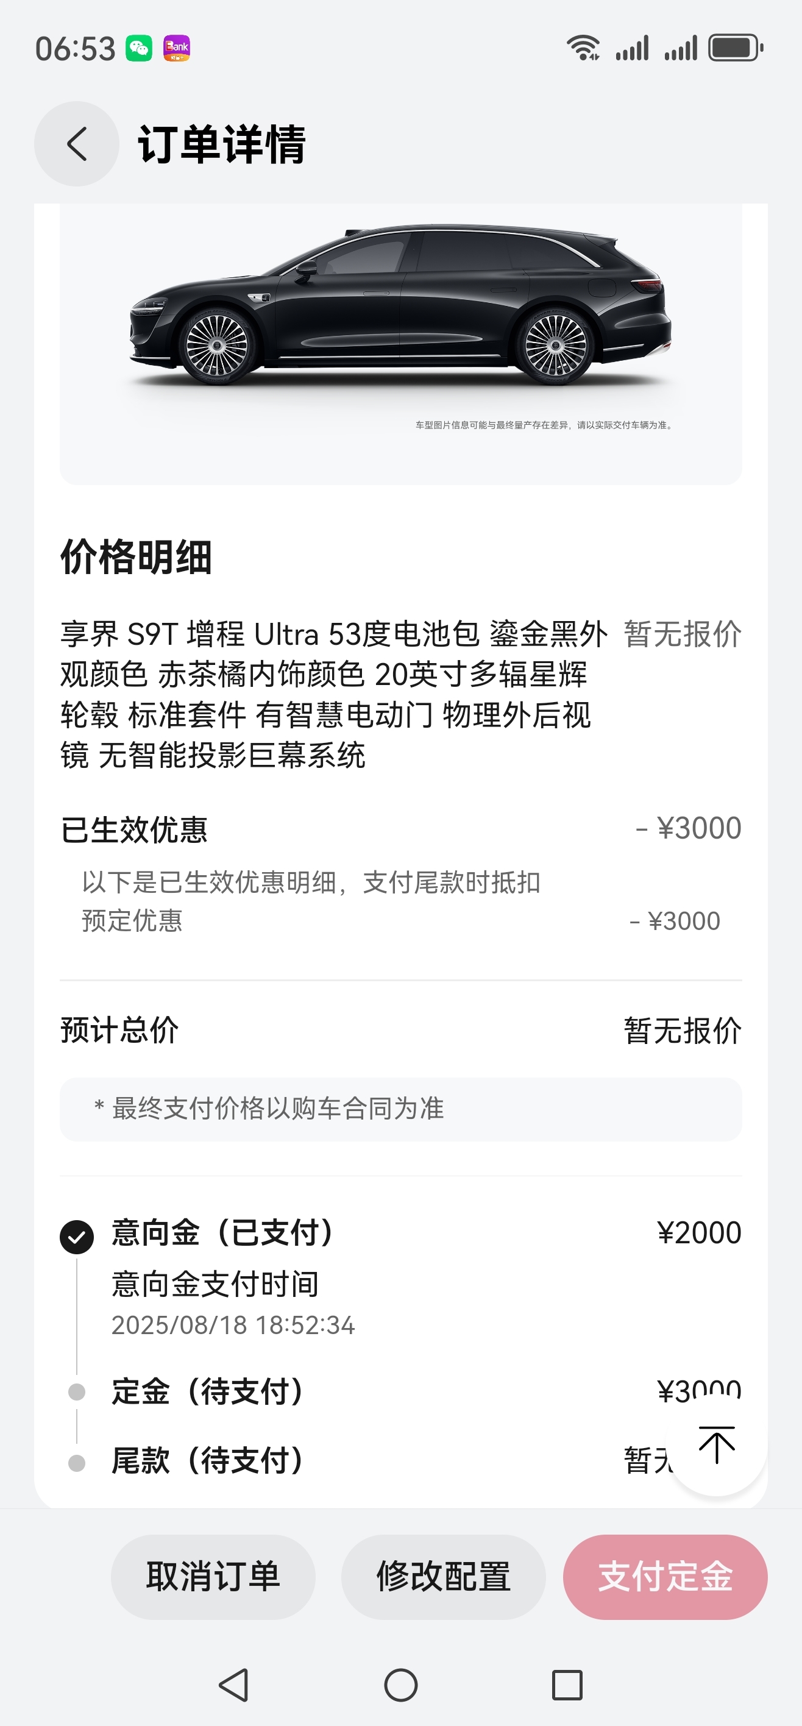Tap the 取消订单 button
Viewport: 802px width, 1726px height.
(x=213, y=1577)
